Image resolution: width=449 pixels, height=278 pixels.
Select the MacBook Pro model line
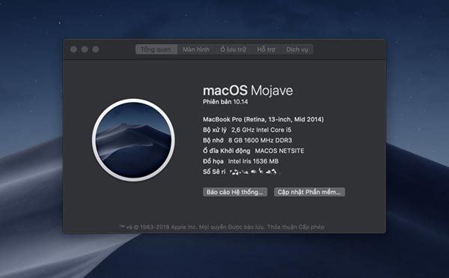263,119
